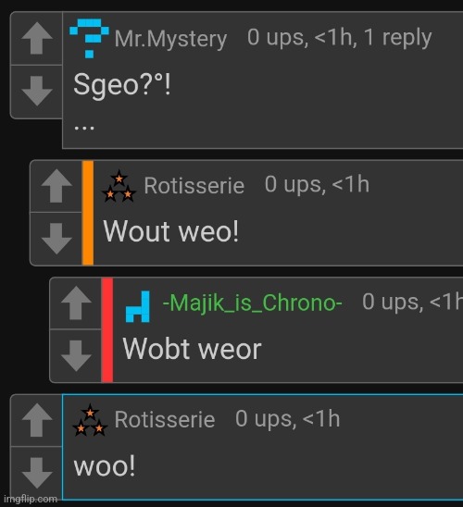Upvote -Majik_is_Chrono-'s comment

(x=76, y=303)
